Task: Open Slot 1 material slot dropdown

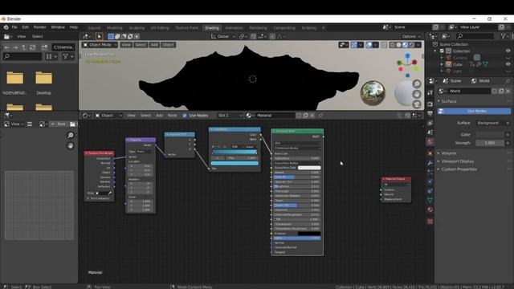Action: (x=230, y=116)
